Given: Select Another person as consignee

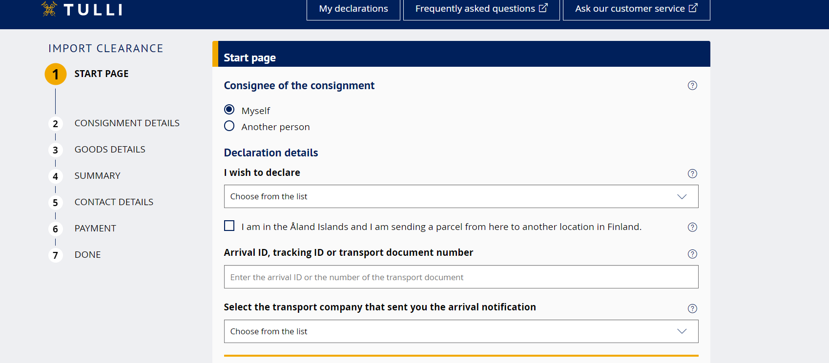Looking at the screenshot, I should 229,126.
